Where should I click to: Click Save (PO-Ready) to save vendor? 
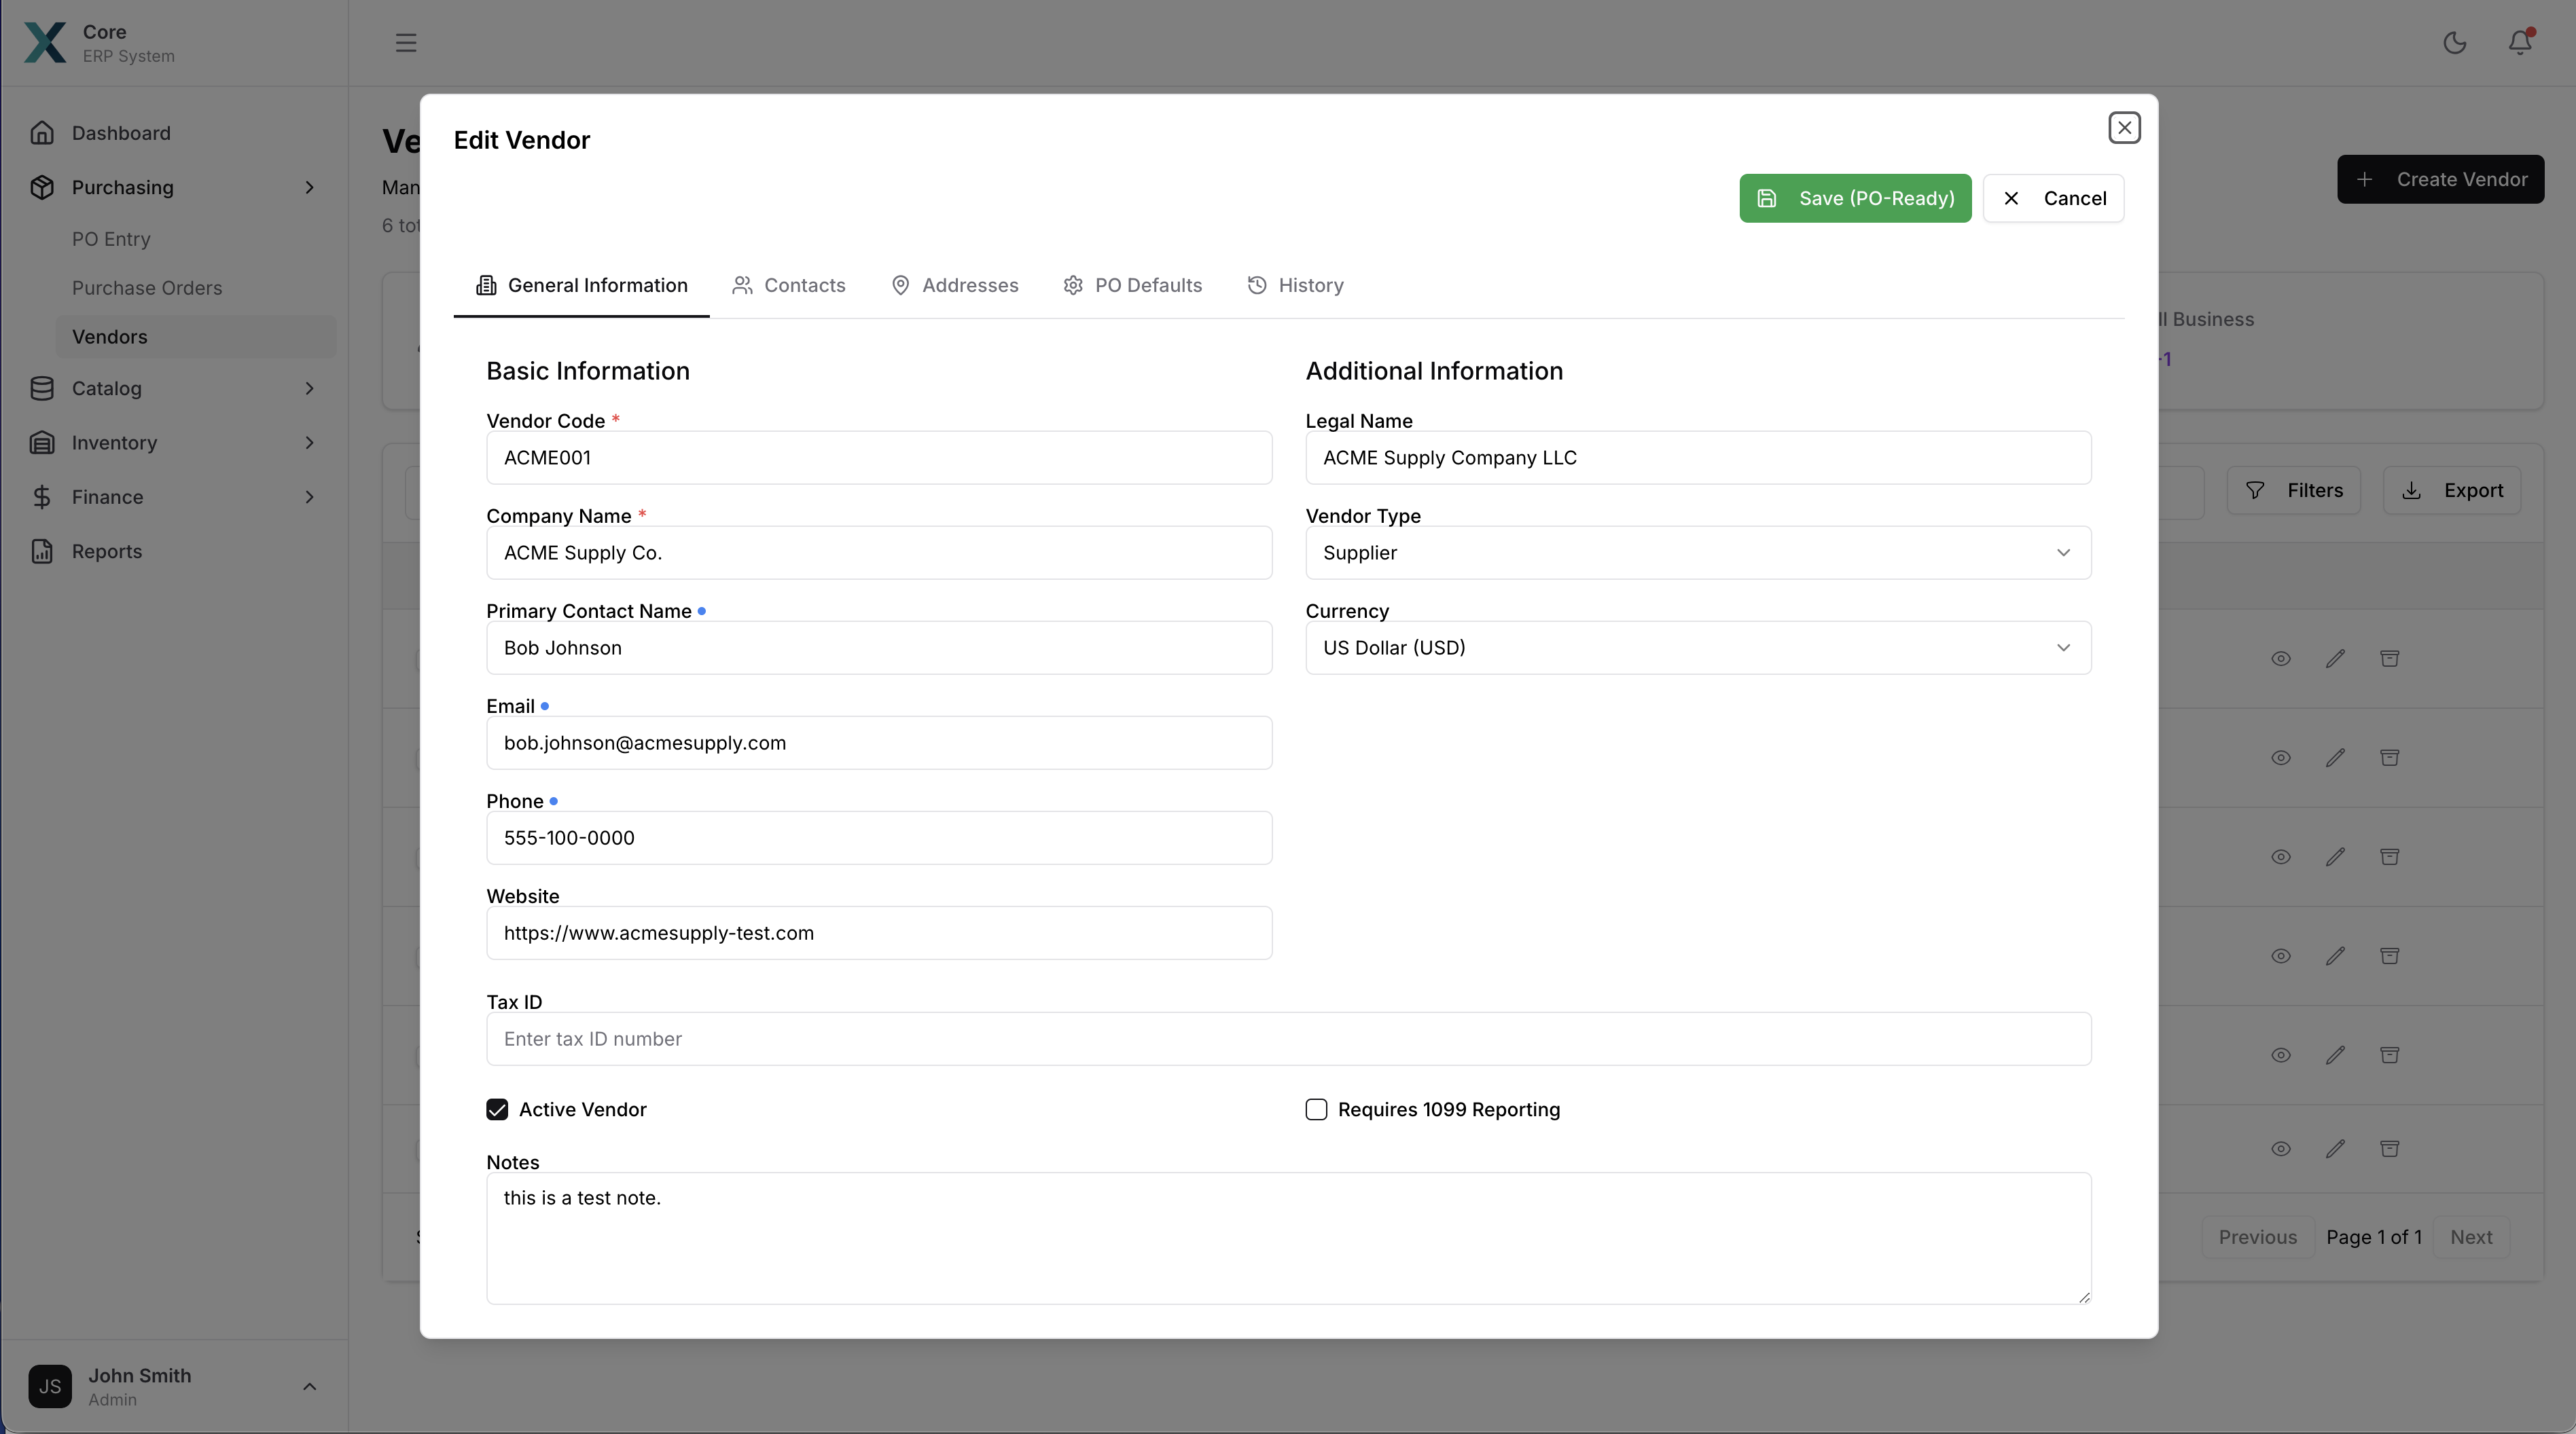tap(1854, 197)
